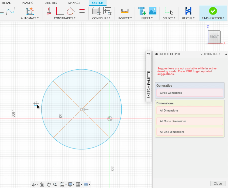Toggle Sketch Helper right double-arrow
The width and height of the screenshot is (228, 188).
[x=226, y=54]
